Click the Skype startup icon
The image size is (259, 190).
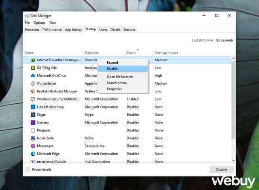pos(33,115)
